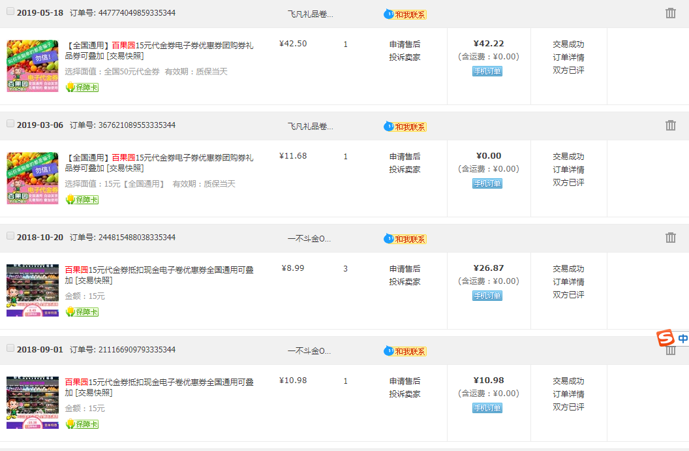The height and width of the screenshot is (451, 689).
Task: Open product thumbnail of the 2018-09-01 order
Action: [x=23, y=403]
